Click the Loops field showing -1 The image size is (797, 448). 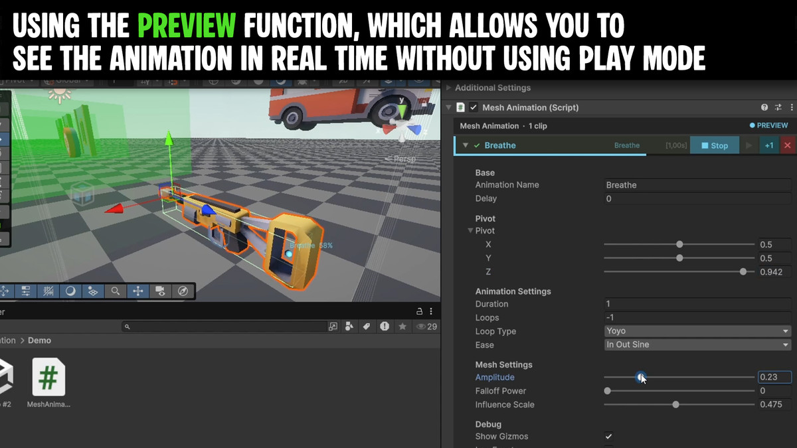click(x=697, y=317)
